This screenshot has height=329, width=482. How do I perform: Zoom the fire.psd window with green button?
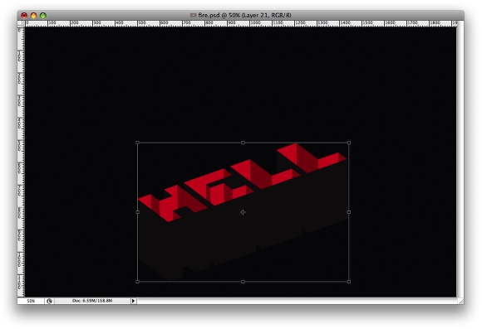[x=43, y=15]
